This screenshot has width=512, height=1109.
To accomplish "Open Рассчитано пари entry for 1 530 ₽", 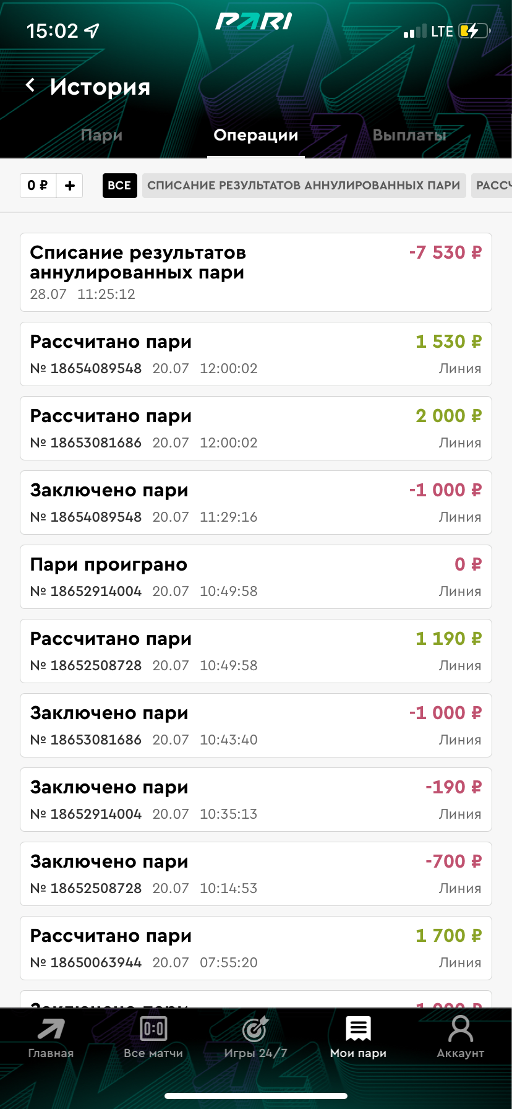I will click(x=256, y=354).
